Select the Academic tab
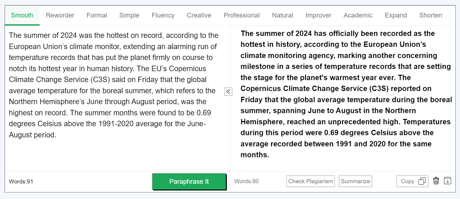 coord(358,15)
